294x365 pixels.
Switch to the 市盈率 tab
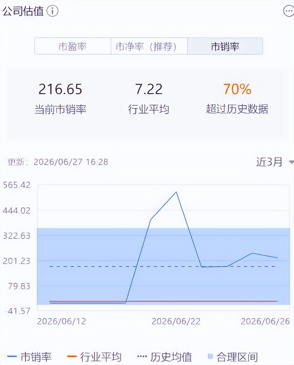(73, 46)
